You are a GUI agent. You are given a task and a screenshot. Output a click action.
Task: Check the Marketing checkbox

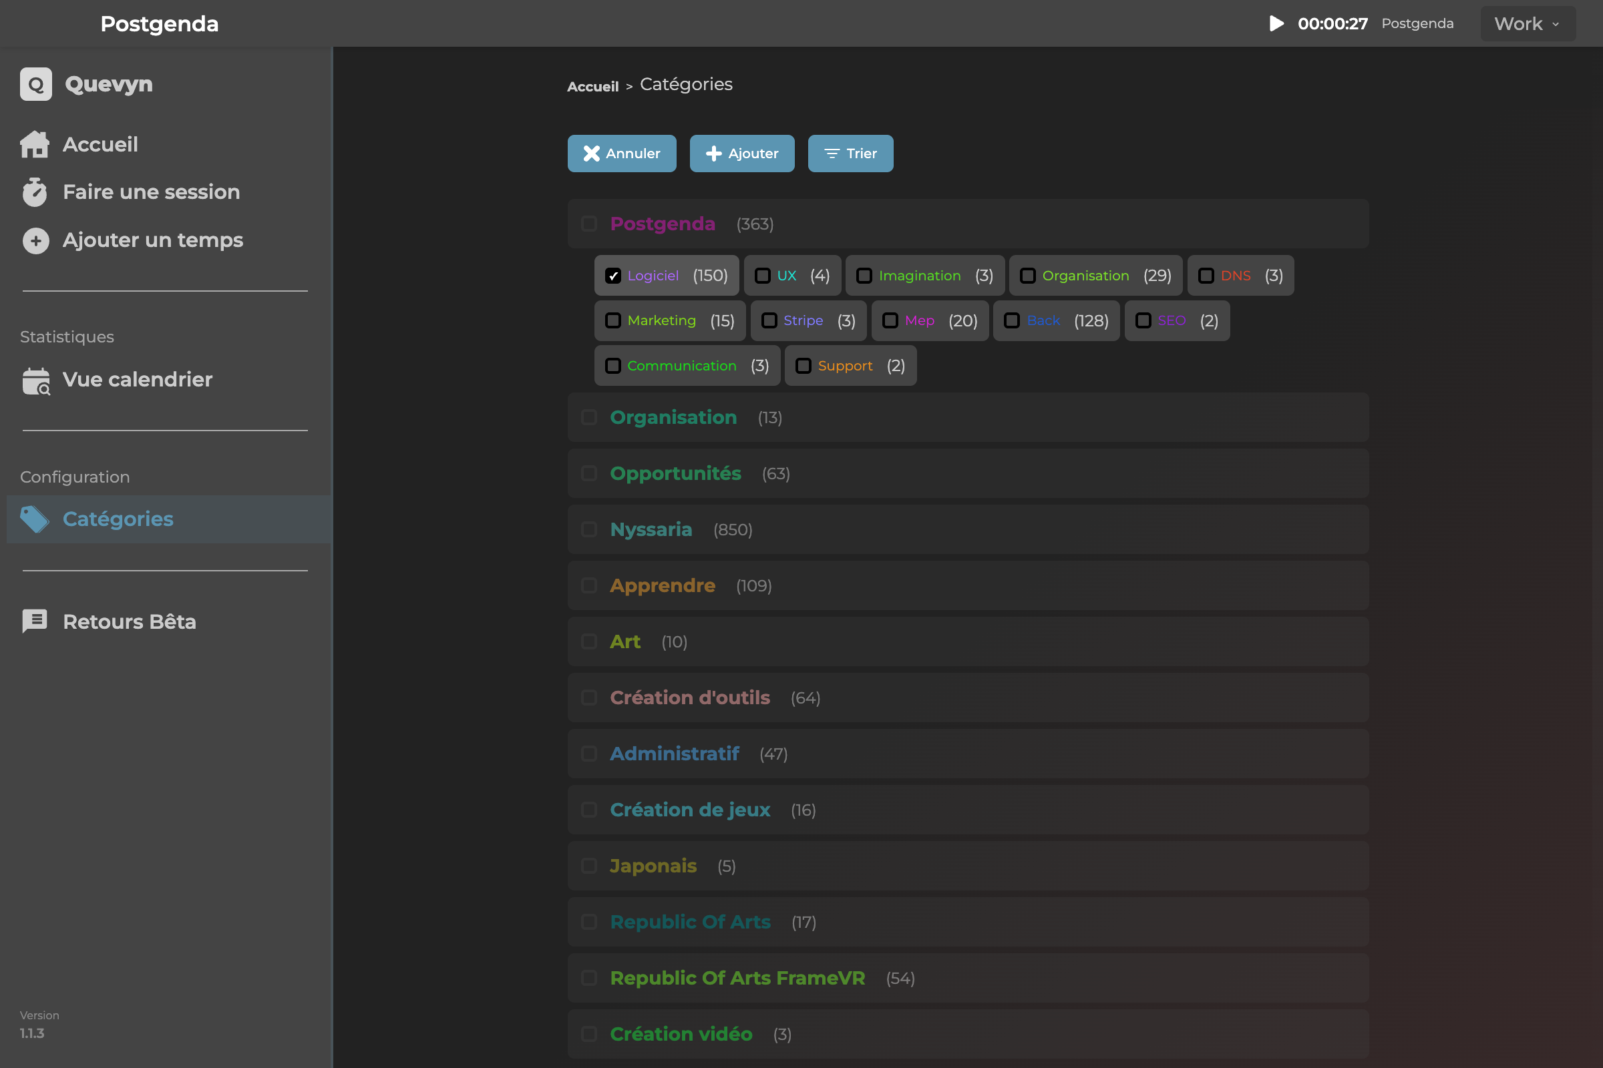(x=612, y=321)
